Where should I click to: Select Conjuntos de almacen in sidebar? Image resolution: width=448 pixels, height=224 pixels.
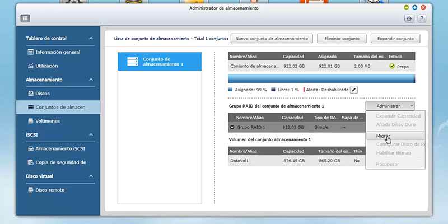(x=58, y=107)
